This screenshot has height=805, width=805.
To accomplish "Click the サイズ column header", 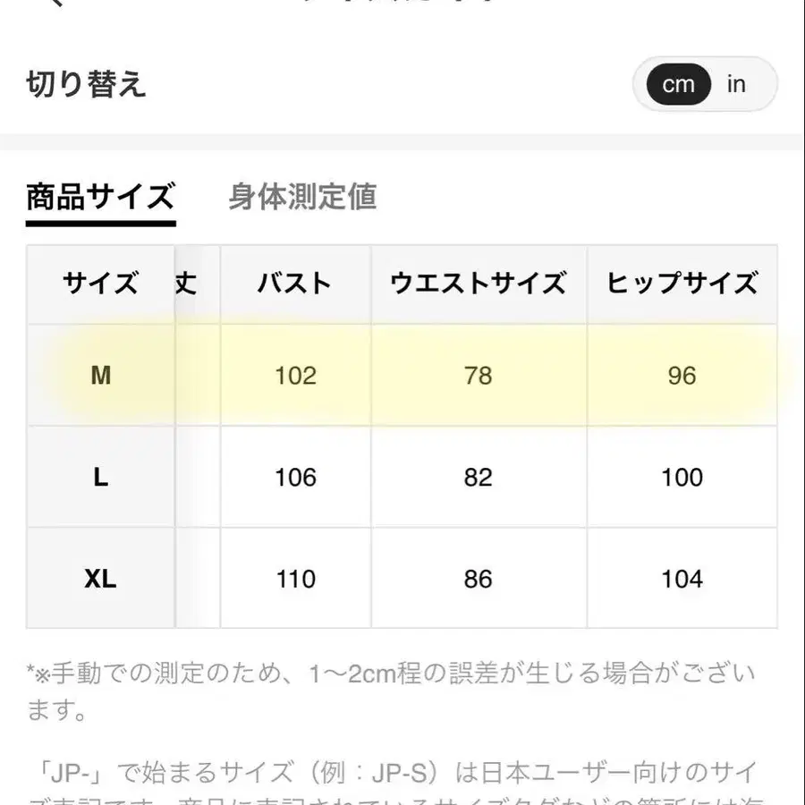I will (100, 283).
